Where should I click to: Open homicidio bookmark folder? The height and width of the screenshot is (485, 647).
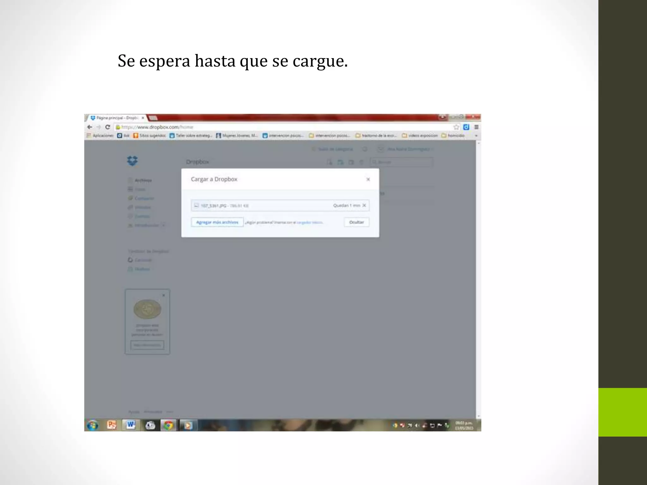tap(453, 135)
